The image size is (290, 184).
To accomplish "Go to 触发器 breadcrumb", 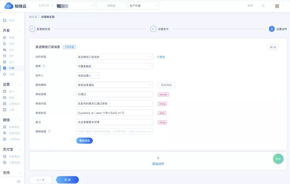I will [33, 17].
